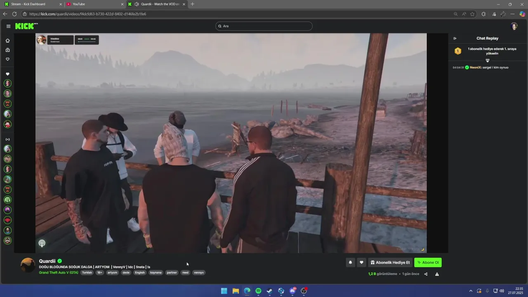Open the Windows Start menu
This screenshot has width=528, height=297.
[224, 291]
